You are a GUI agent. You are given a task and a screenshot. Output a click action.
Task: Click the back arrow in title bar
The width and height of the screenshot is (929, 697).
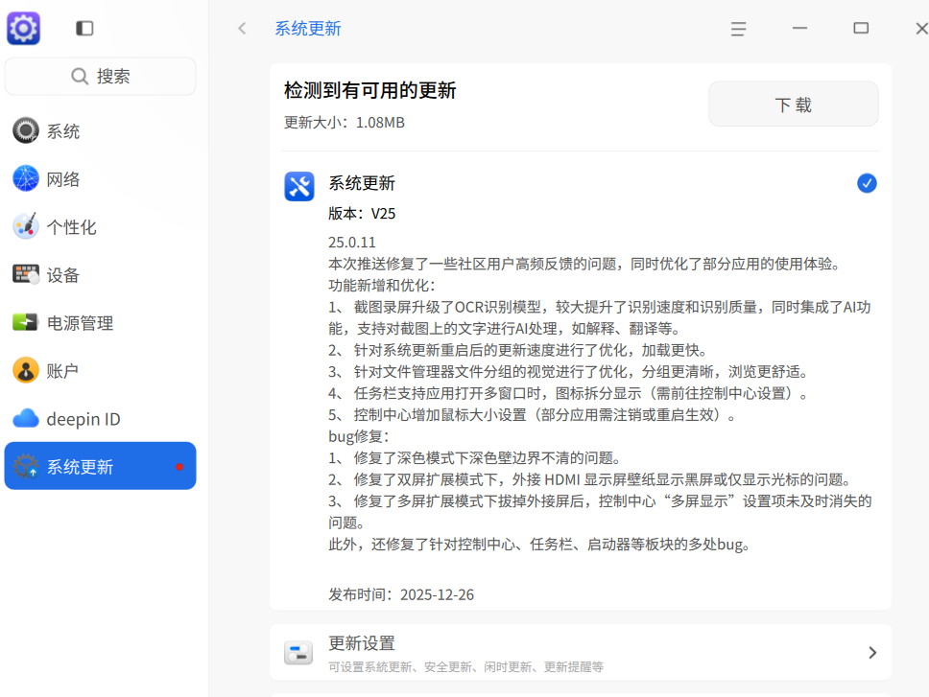point(242,29)
